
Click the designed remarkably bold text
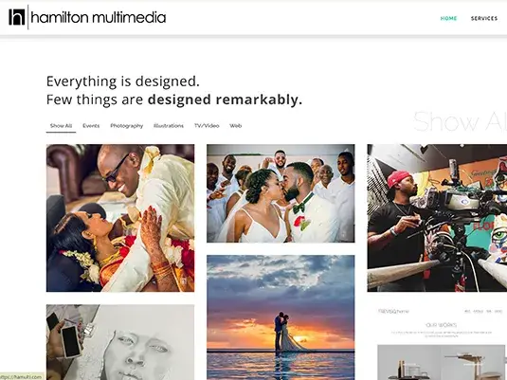point(225,100)
